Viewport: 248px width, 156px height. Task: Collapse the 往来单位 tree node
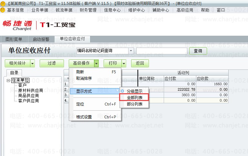(x=8, y=80)
